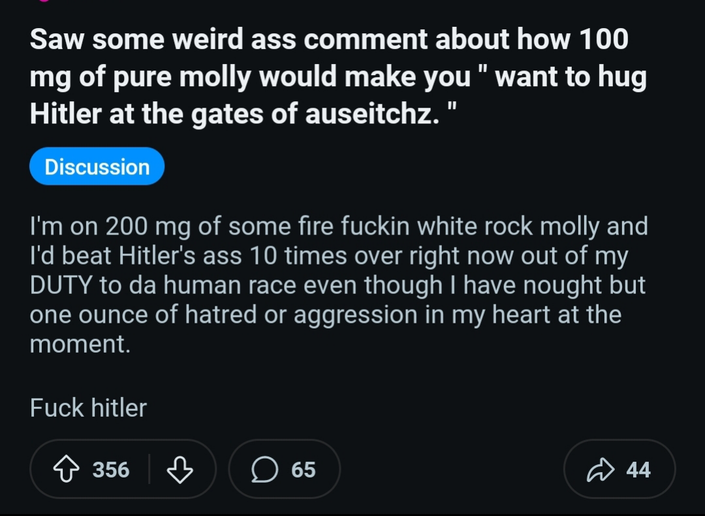Click the 356 upvote count
This screenshot has height=516, width=705.
point(111,470)
